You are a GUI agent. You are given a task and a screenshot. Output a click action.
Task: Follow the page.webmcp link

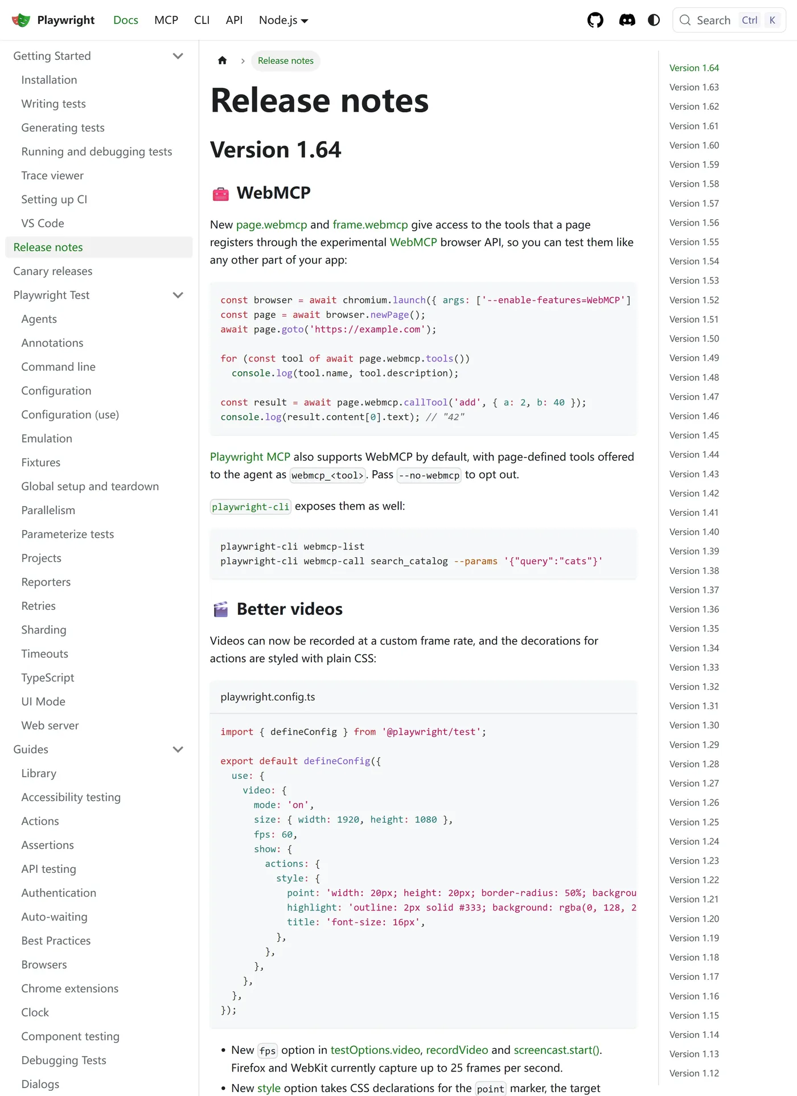pos(272,225)
